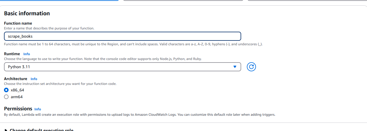Expand the Change default execution role section
Viewport: 367px width, 131px height.
pyautogui.click(x=42, y=130)
